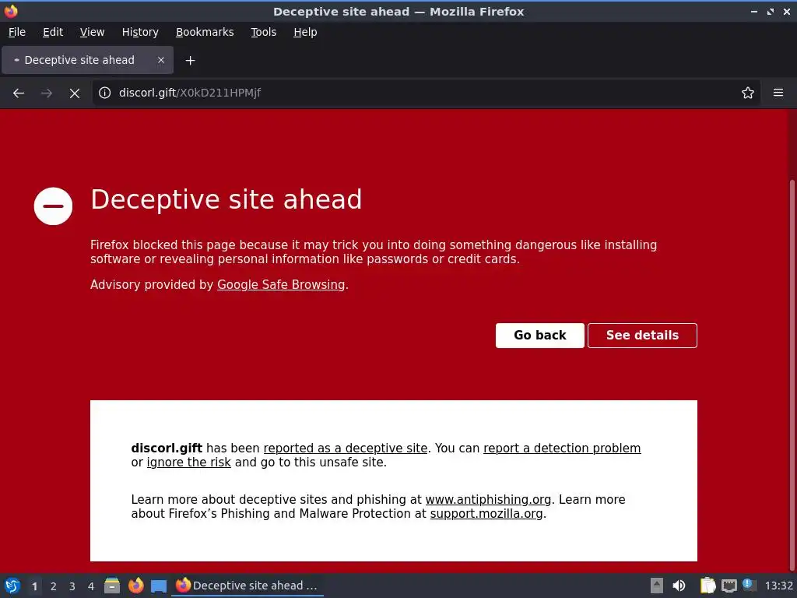The width and height of the screenshot is (797, 598).
Task: Open the clipboard manager tray icon
Action: [707, 586]
